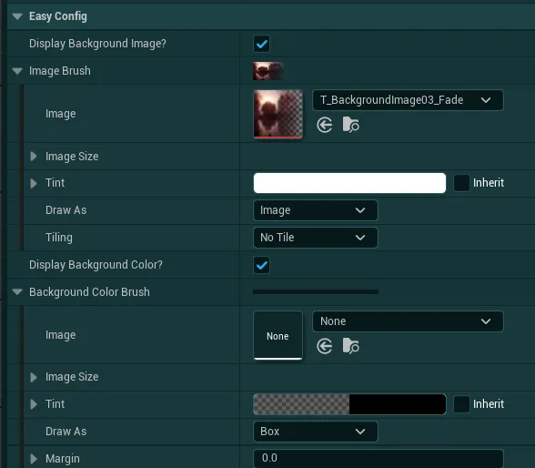Viewport: 535px width, 468px height.
Task: Browse to Background Color Brush image asset
Action: (x=351, y=346)
